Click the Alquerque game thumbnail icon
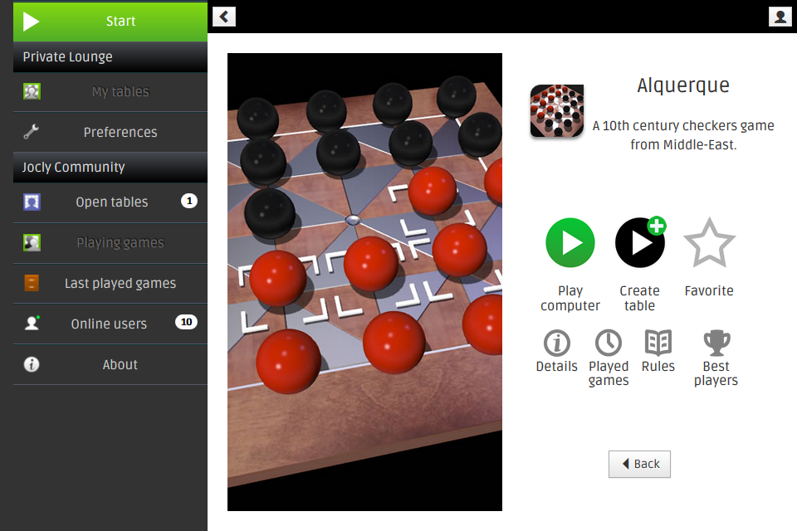The height and width of the screenshot is (531, 797). click(556, 111)
